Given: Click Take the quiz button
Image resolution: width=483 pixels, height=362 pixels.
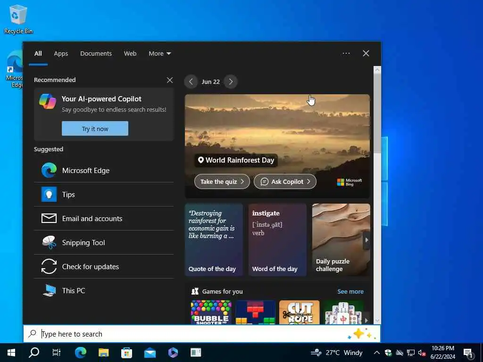Looking at the screenshot, I should [222, 181].
